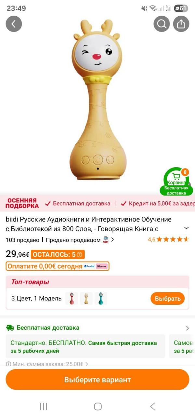
Task: Open search with the magnifier icon
Action: (x=162, y=24)
